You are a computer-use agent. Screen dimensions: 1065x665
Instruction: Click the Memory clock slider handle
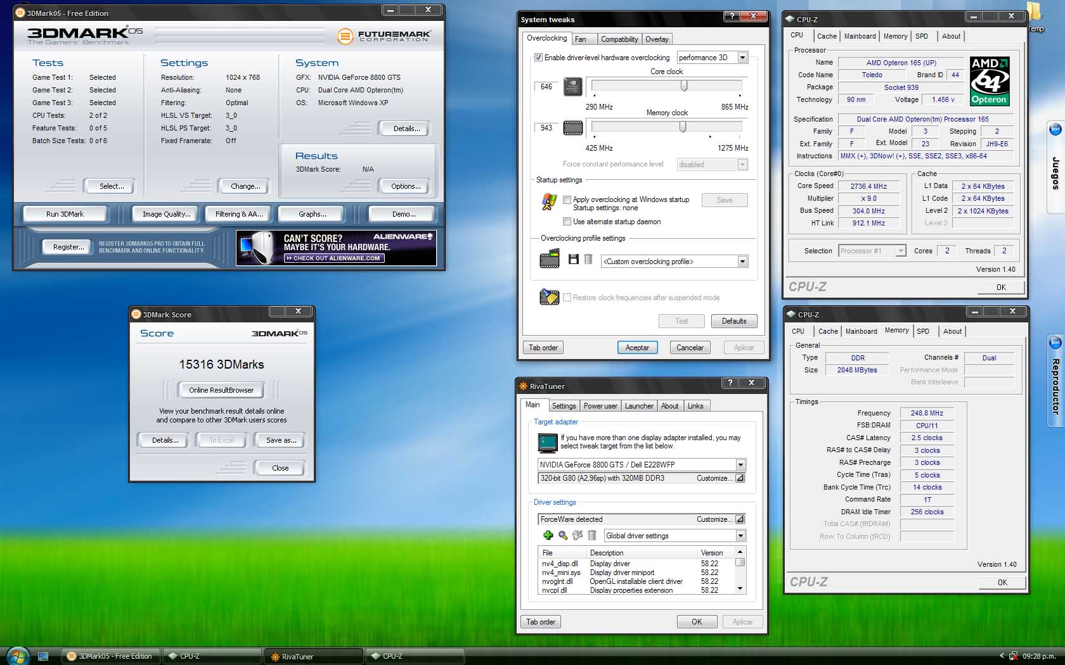(683, 127)
